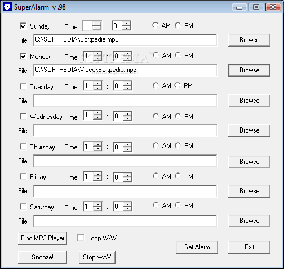This screenshot has width=284, height=269.
Task: Enable the Saturday alarm checkbox
Action: tap(23, 207)
